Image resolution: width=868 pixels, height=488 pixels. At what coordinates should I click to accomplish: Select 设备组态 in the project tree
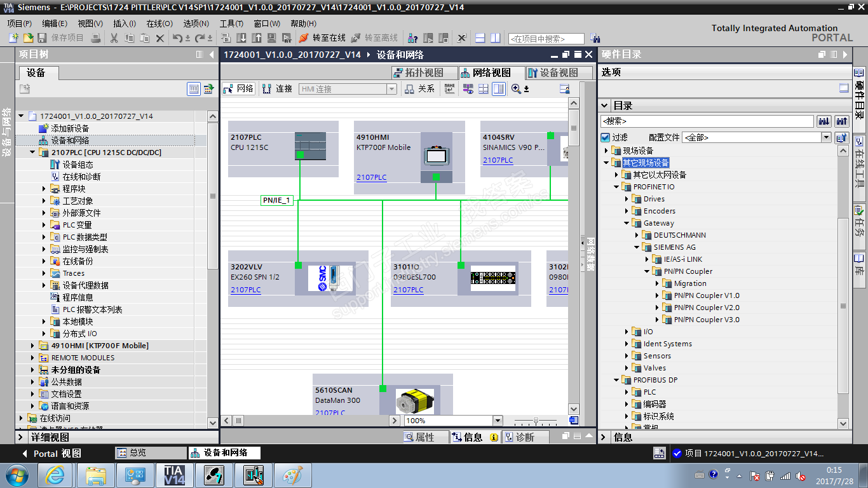coord(78,165)
